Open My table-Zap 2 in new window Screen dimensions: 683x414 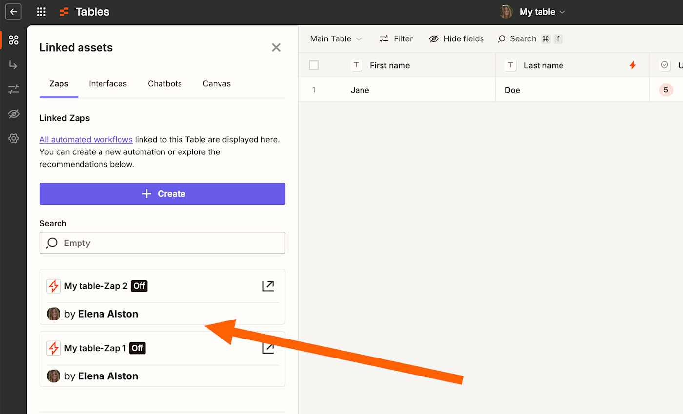click(x=268, y=286)
